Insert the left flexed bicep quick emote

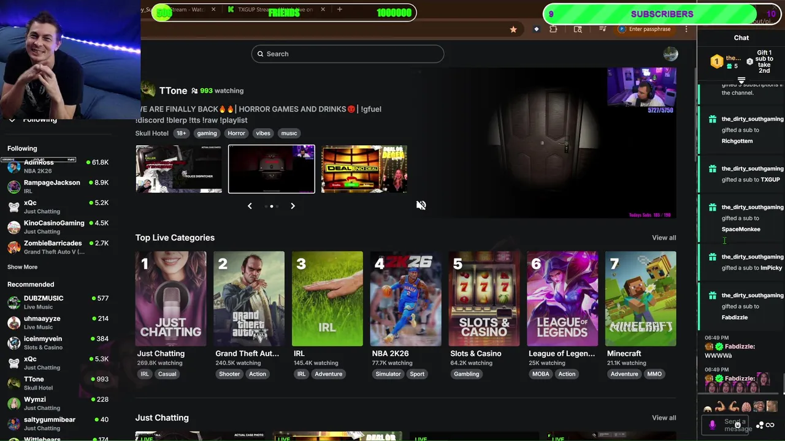click(x=720, y=407)
